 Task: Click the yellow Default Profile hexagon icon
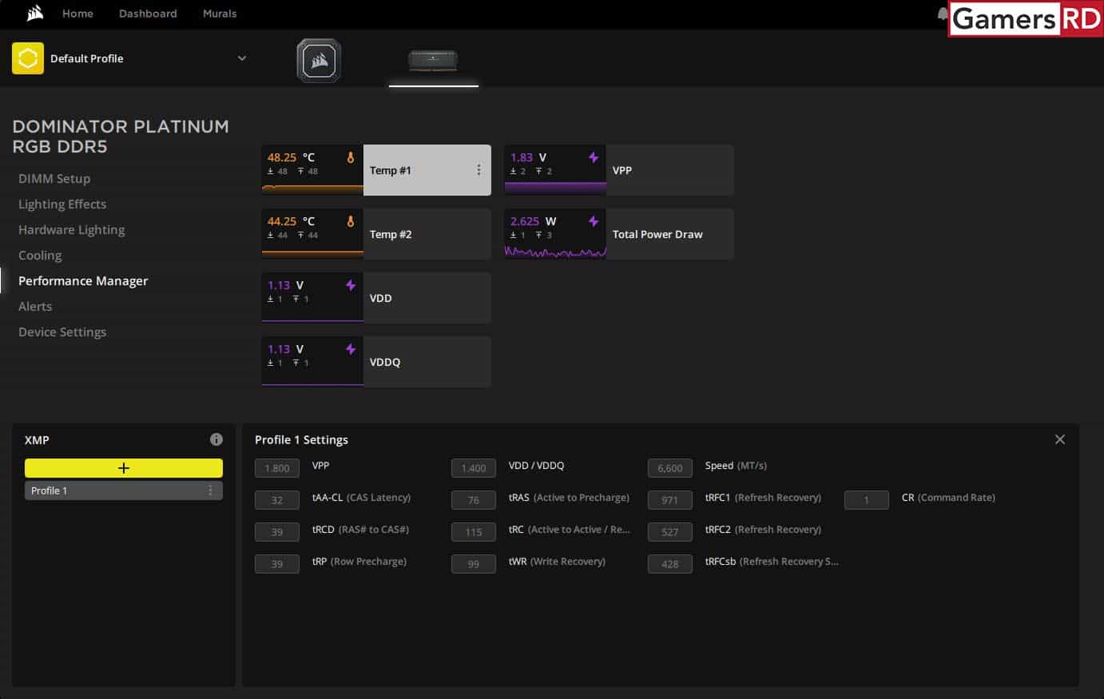coord(28,58)
